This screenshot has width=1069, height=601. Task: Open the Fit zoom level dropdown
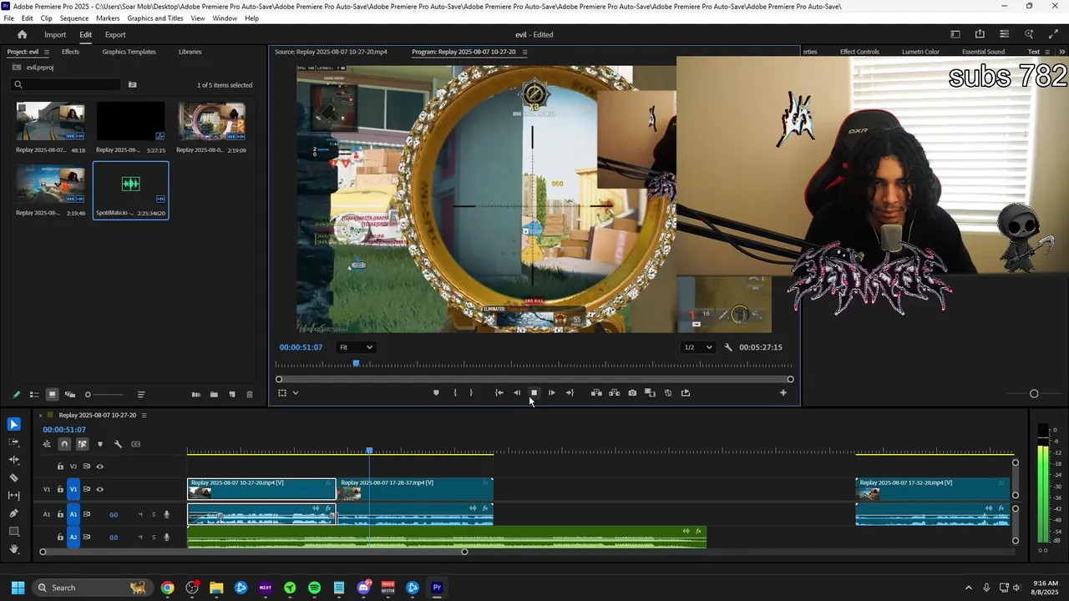pos(356,347)
